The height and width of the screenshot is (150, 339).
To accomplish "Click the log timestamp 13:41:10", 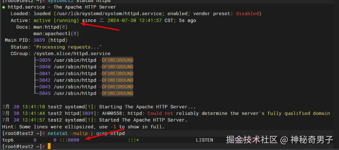I will pyautogui.click(x=34, y=107).
